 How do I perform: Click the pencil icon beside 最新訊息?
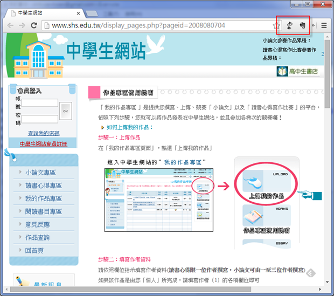(x=22, y=281)
